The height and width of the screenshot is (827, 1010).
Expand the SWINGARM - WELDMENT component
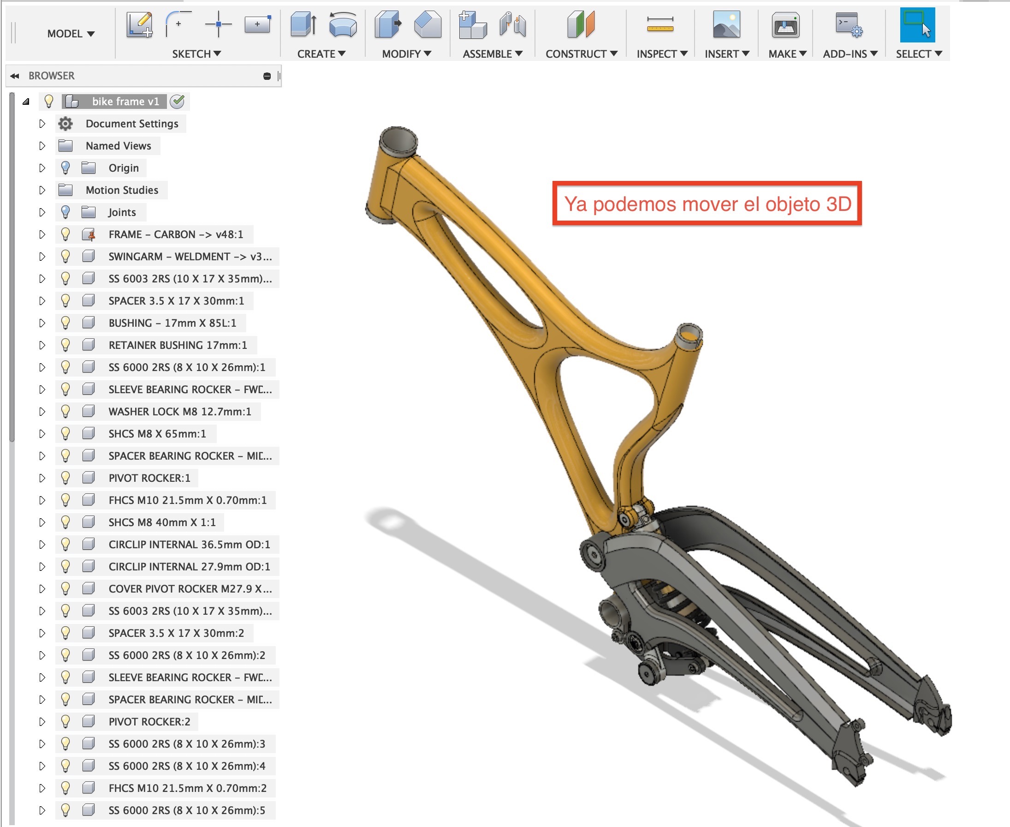point(42,256)
